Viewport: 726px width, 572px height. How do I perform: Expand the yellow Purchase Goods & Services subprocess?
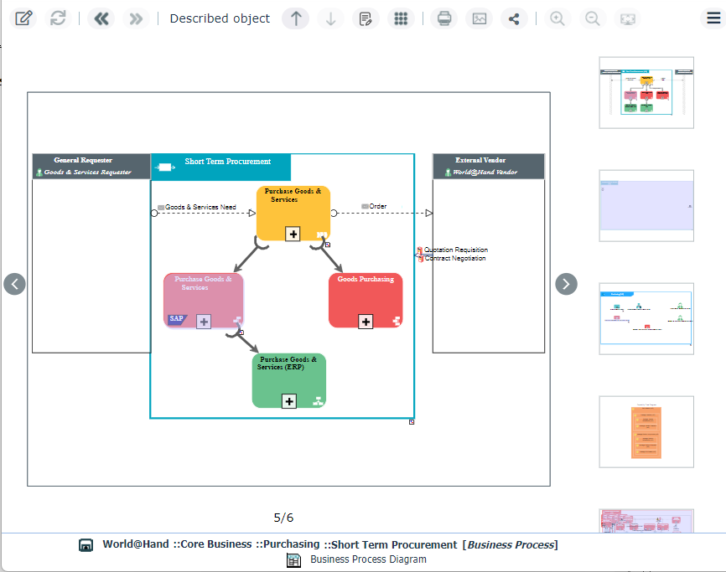[x=293, y=234]
